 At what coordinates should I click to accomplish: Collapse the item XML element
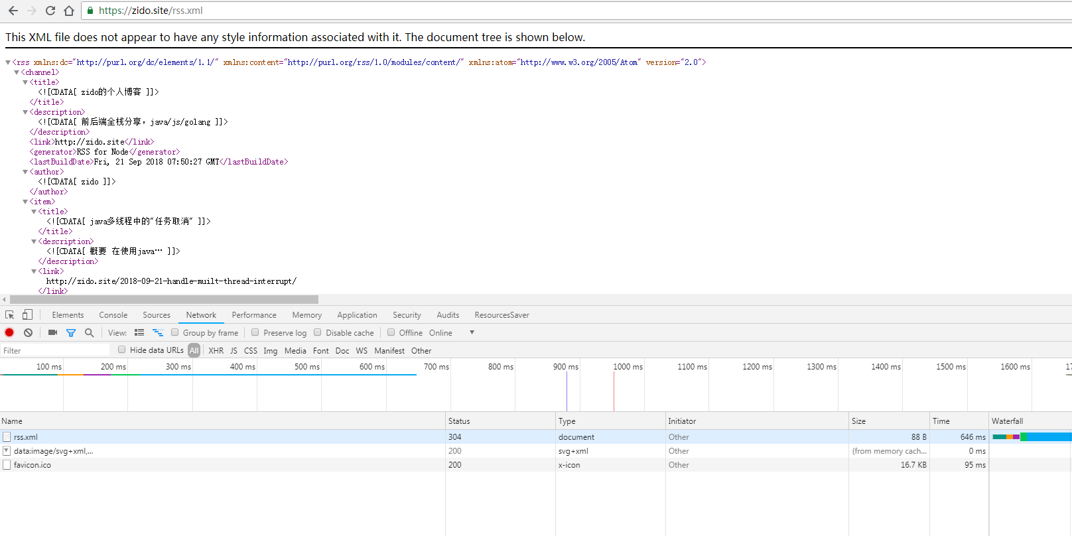(25, 202)
